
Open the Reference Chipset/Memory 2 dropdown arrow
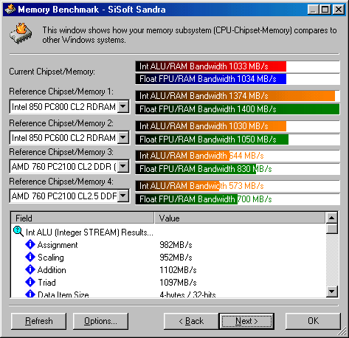pos(123,137)
